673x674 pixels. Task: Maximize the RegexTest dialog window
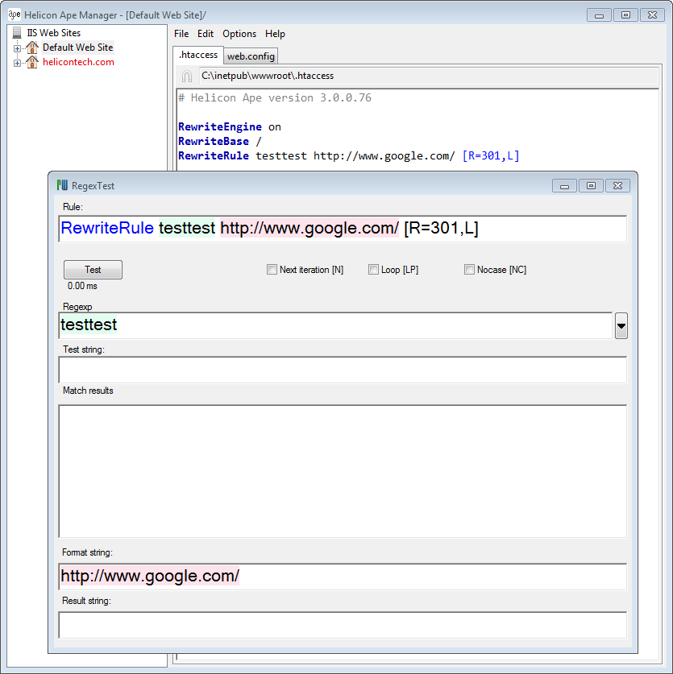coord(591,185)
